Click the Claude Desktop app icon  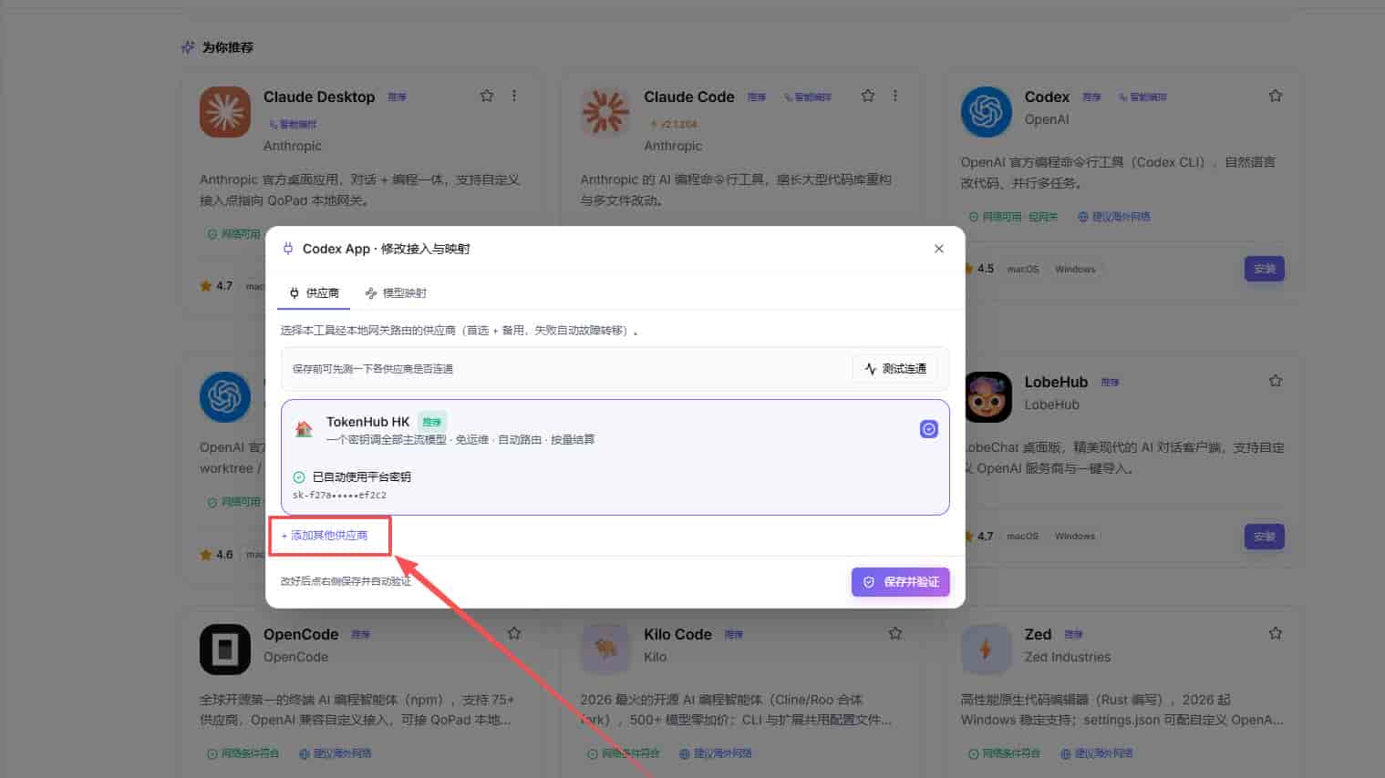click(x=225, y=112)
